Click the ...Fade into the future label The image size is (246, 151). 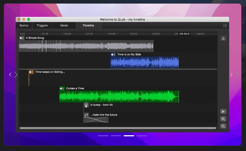click(x=104, y=115)
